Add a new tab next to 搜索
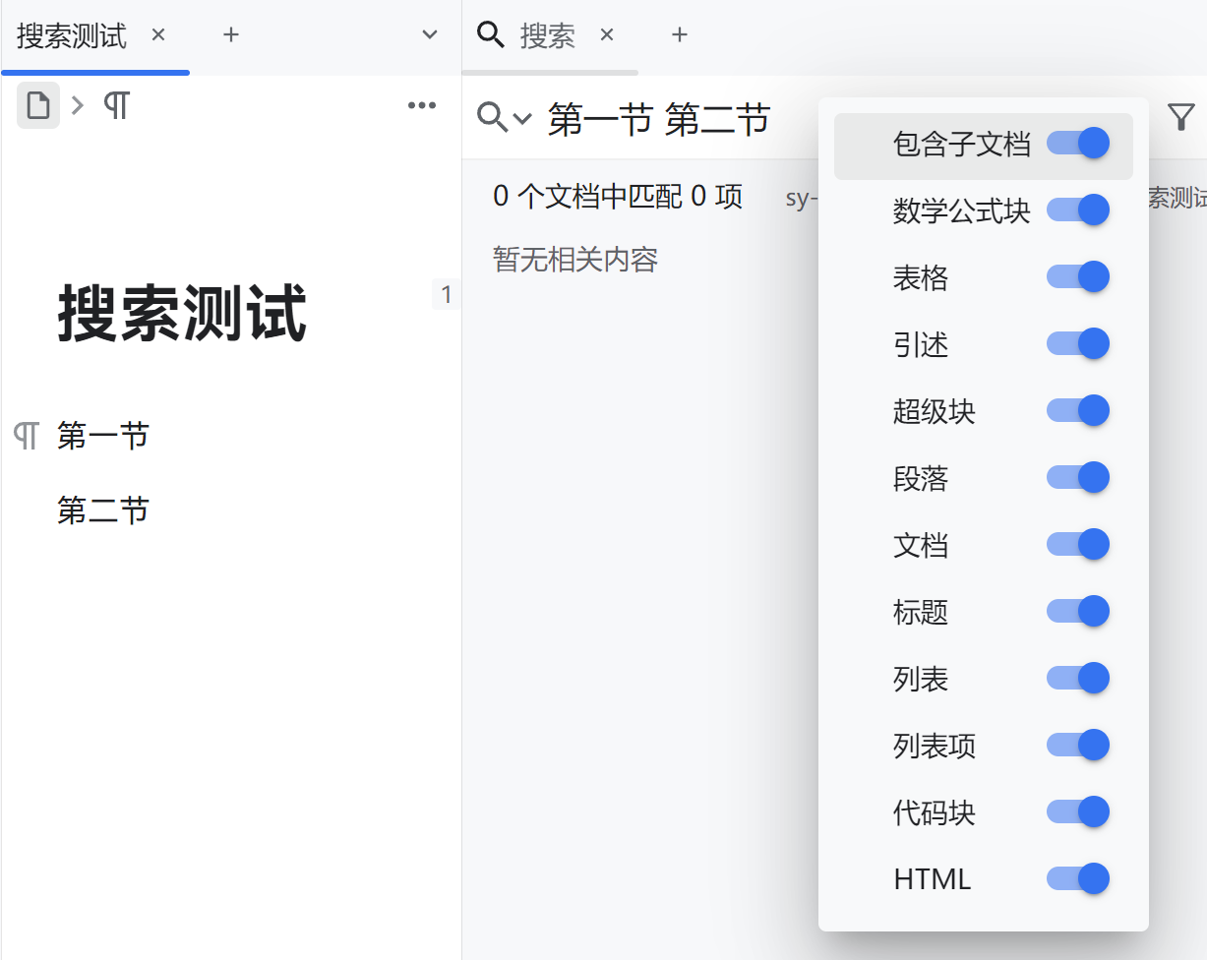This screenshot has width=1207, height=960. tap(679, 35)
